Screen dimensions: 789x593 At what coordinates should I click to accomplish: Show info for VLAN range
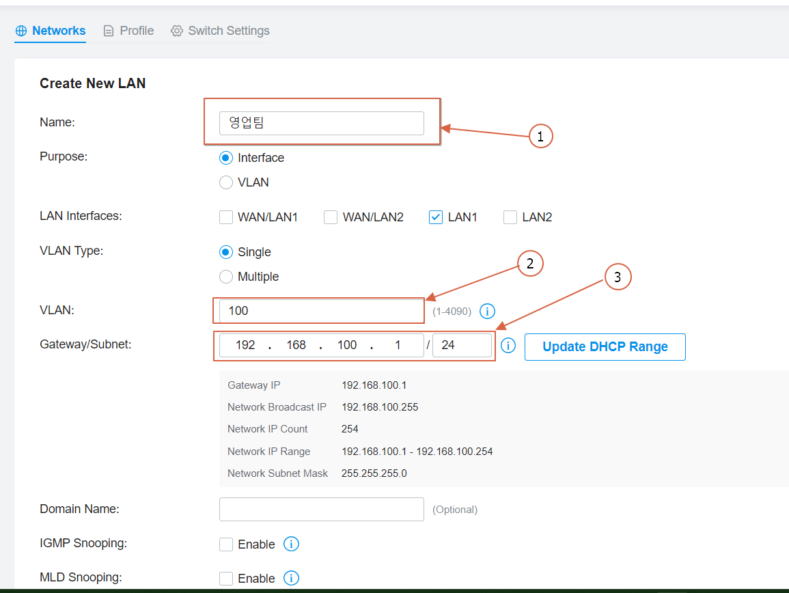point(487,311)
